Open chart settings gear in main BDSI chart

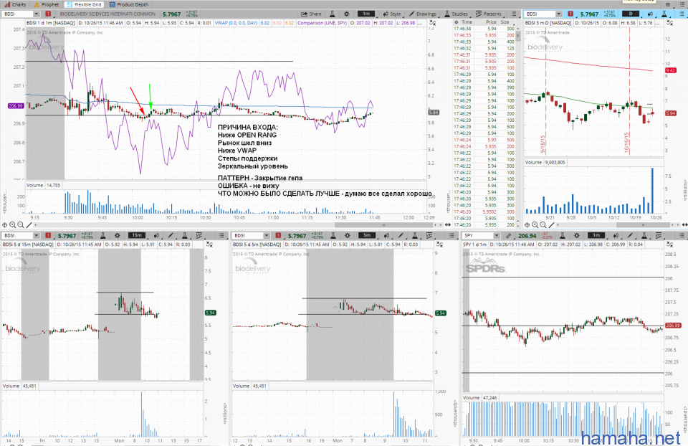[347, 14]
